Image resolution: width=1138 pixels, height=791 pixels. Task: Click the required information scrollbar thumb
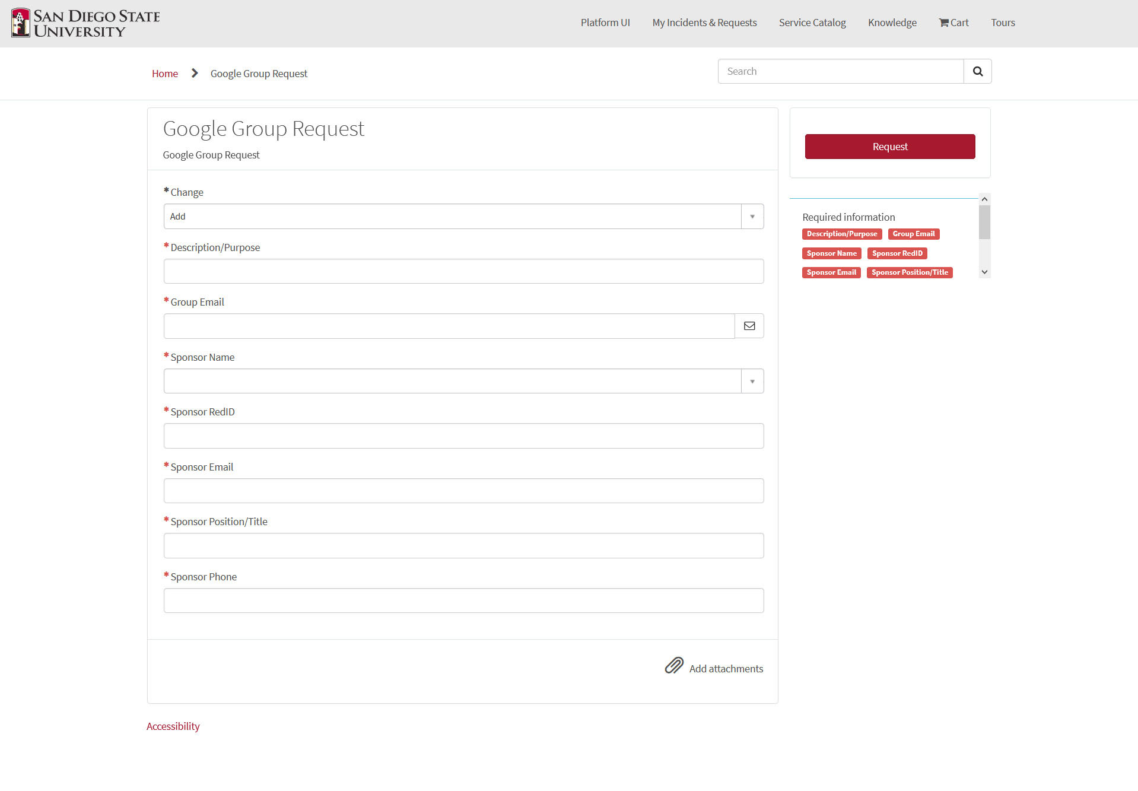(x=984, y=223)
